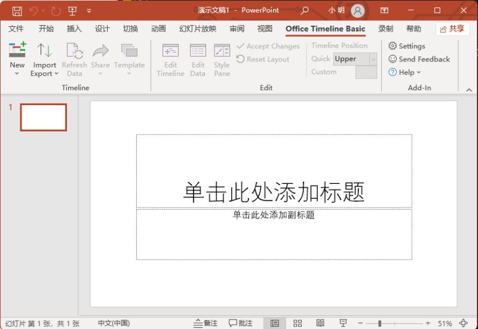Screen dimensions: 478x329
Task: Select normal view in status bar
Action: 274,323
